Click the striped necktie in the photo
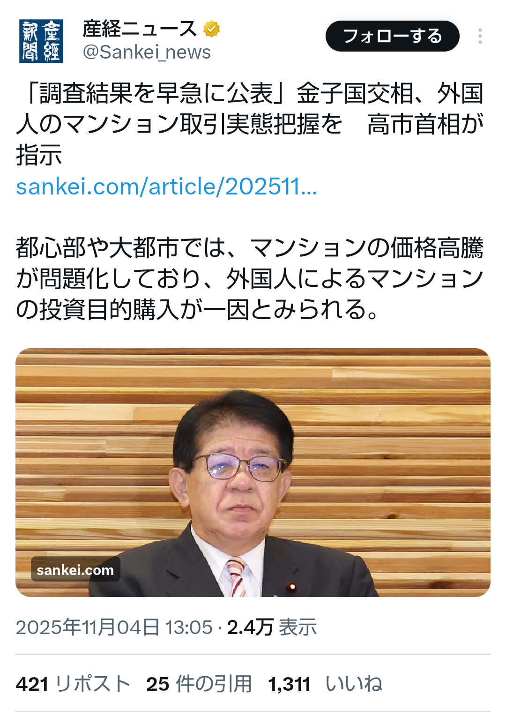 coord(237,578)
